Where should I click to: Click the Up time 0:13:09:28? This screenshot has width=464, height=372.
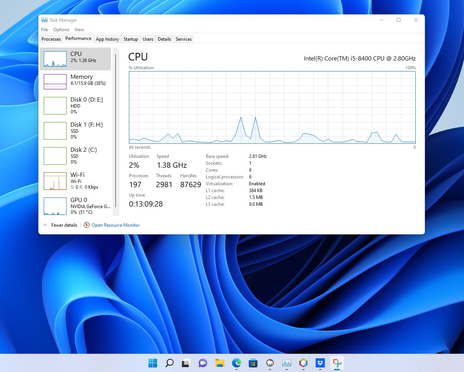coord(146,204)
